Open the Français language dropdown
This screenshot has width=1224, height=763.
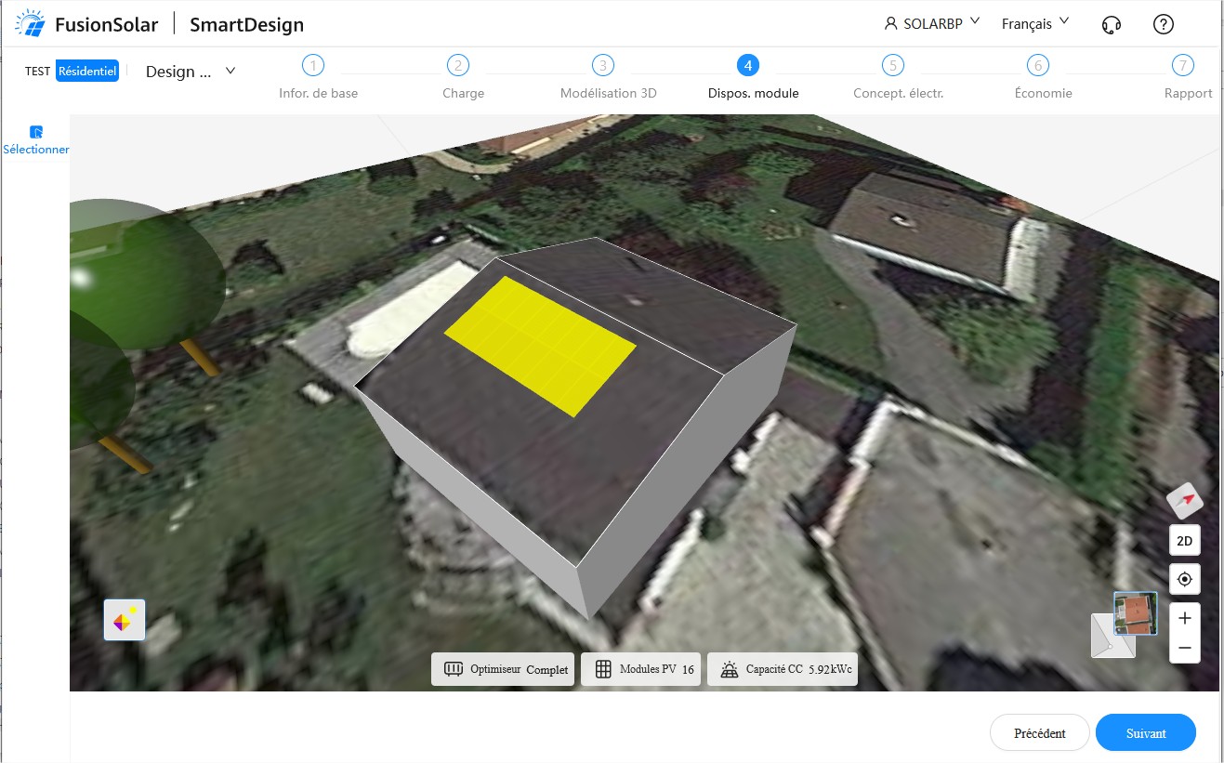pyautogui.click(x=1034, y=24)
